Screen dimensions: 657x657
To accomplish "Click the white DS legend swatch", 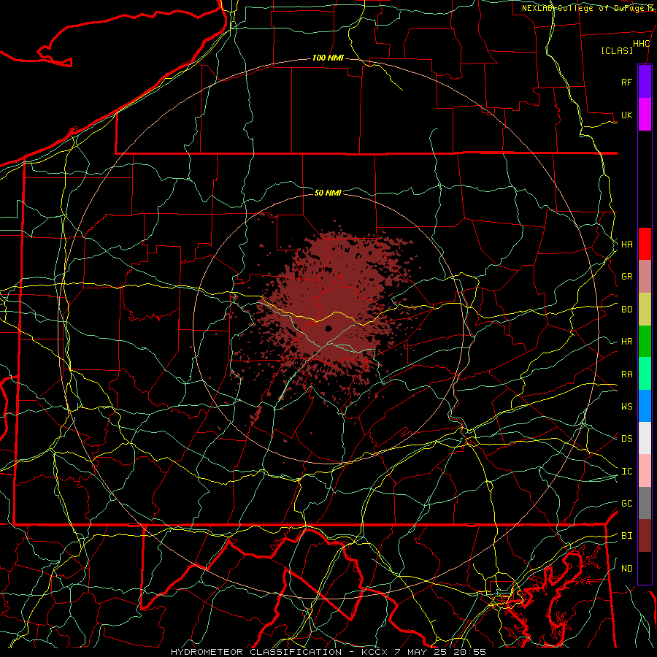I will (645, 438).
